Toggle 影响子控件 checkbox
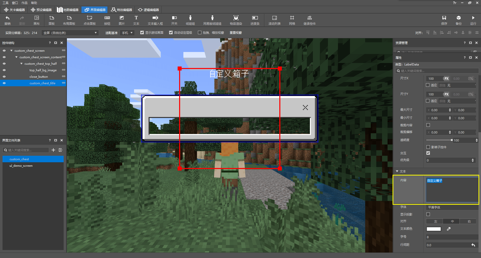This screenshot has width=481, height=258. 428,147
